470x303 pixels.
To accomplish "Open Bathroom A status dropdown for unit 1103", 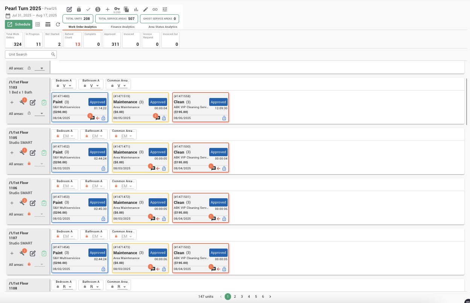I will [x=94, y=86].
